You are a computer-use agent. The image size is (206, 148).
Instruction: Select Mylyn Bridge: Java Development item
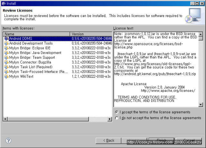point(58,53)
